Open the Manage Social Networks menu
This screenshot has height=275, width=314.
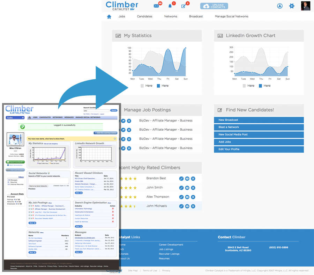tap(231, 16)
